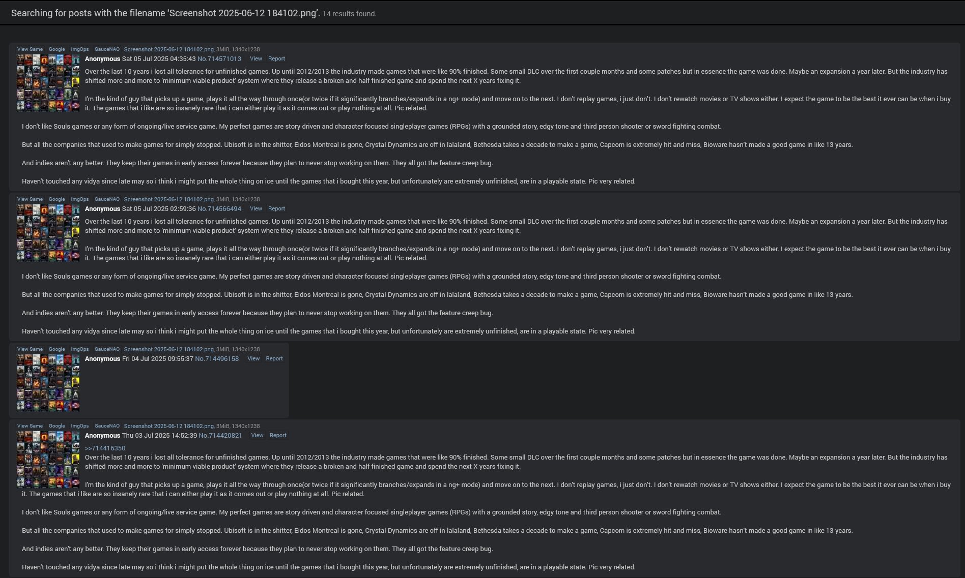
Task: Open thumbnail image of post No.714566494
Action: coord(48,233)
